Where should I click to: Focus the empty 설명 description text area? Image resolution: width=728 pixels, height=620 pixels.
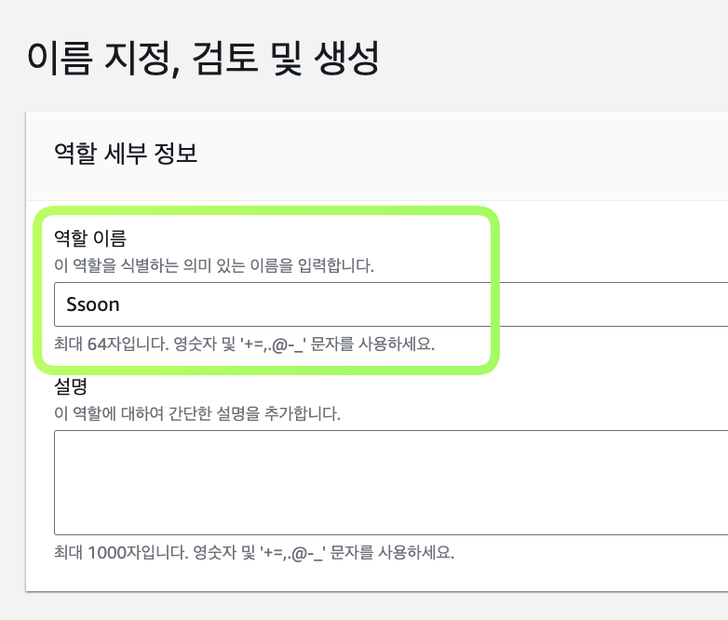tap(391, 482)
